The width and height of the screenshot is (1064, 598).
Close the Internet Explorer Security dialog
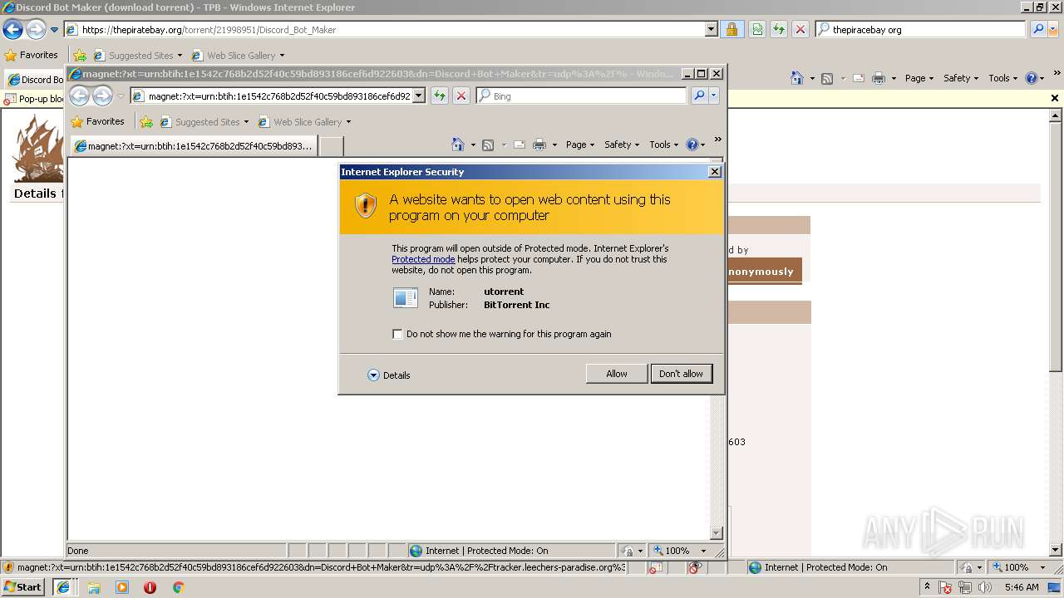click(714, 172)
